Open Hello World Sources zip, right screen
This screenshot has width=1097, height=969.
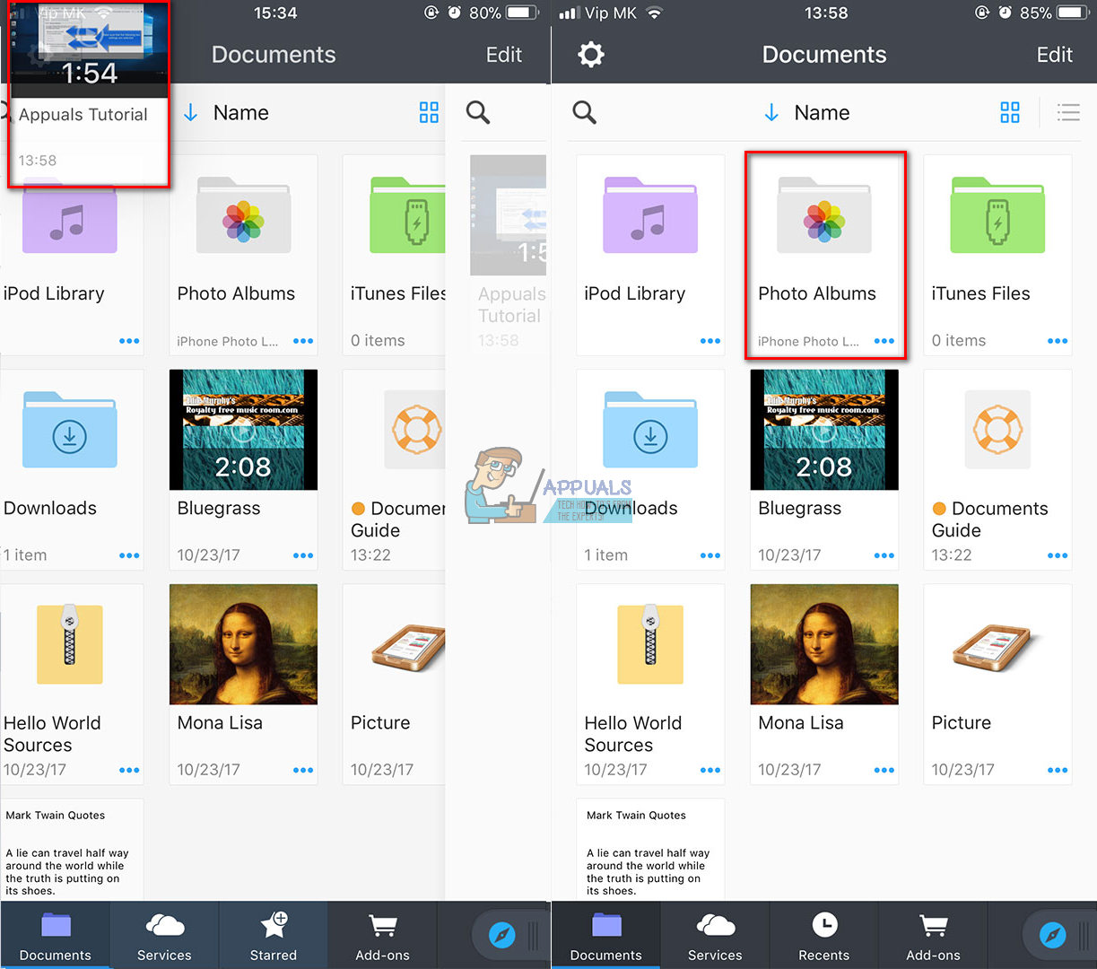coord(649,684)
